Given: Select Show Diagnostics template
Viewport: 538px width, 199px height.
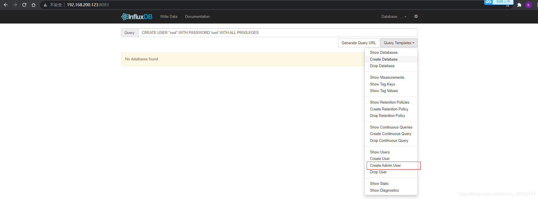Looking at the screenshot, I should click(x=391, y=191).
